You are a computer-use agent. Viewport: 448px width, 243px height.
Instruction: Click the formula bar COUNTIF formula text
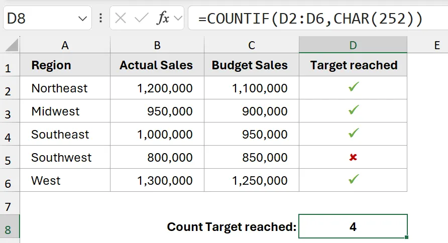310,19
